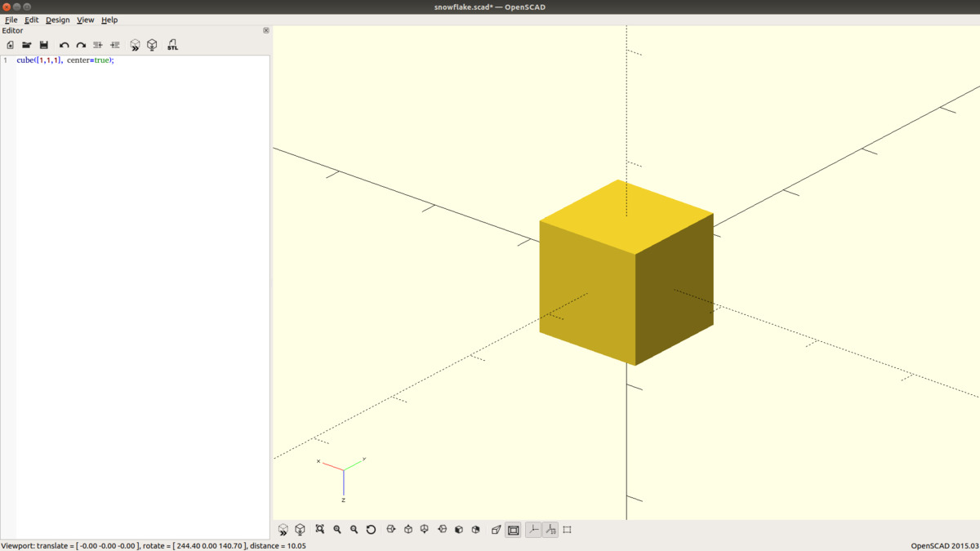The image size is (980, 551).
Task: Open the Edit menu
Action: [31, 20]
